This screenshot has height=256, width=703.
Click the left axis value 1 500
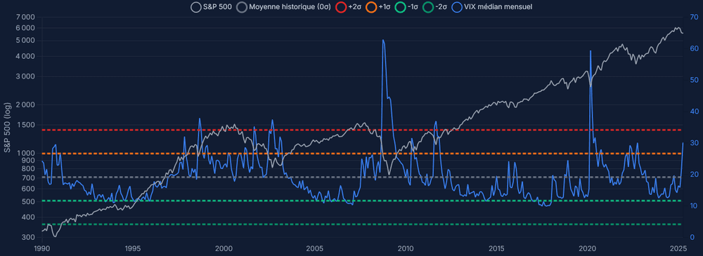(25, 125)
